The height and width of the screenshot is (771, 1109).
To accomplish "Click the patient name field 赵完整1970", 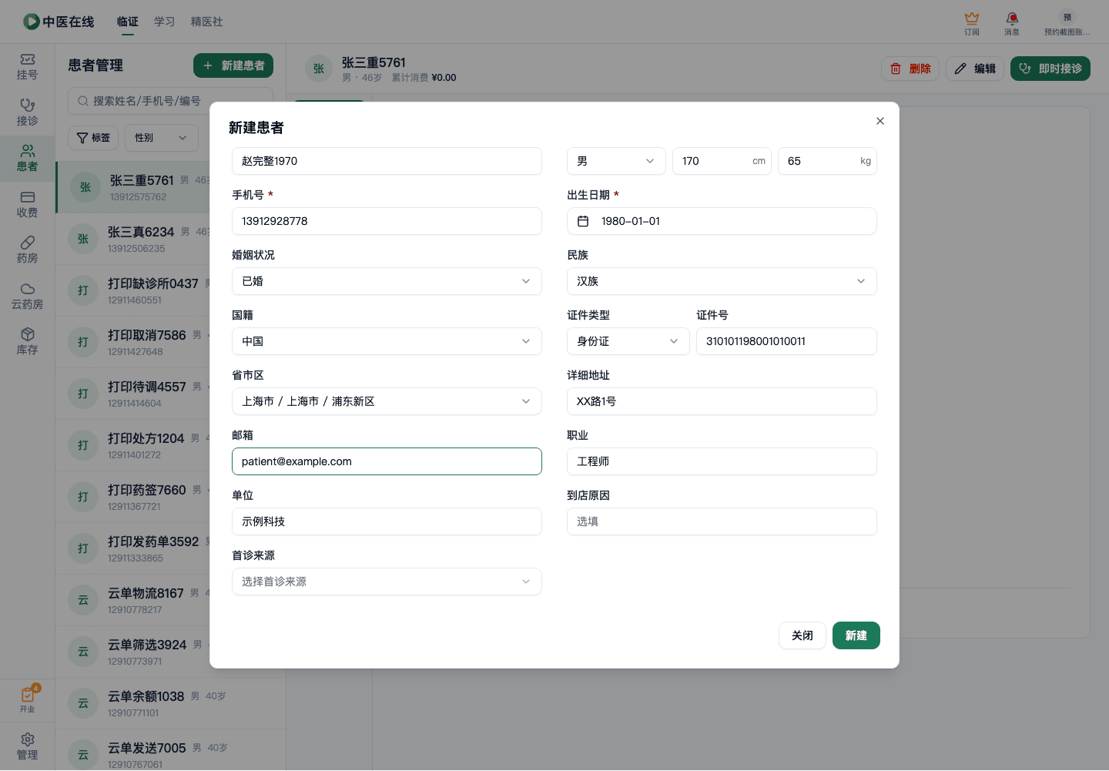I will [387, 161].
